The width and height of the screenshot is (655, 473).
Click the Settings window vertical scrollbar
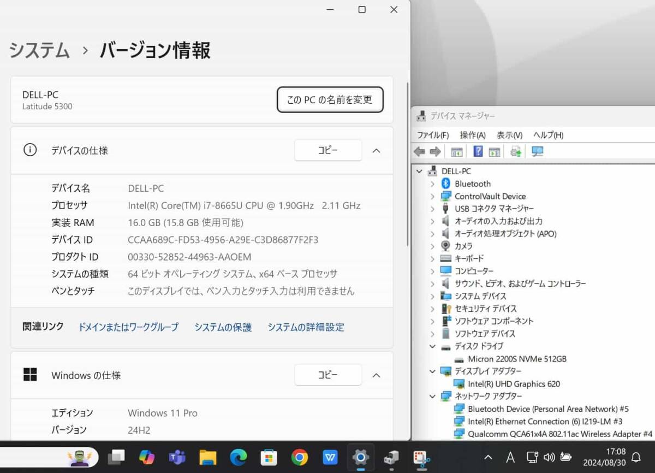coord(407,164)
